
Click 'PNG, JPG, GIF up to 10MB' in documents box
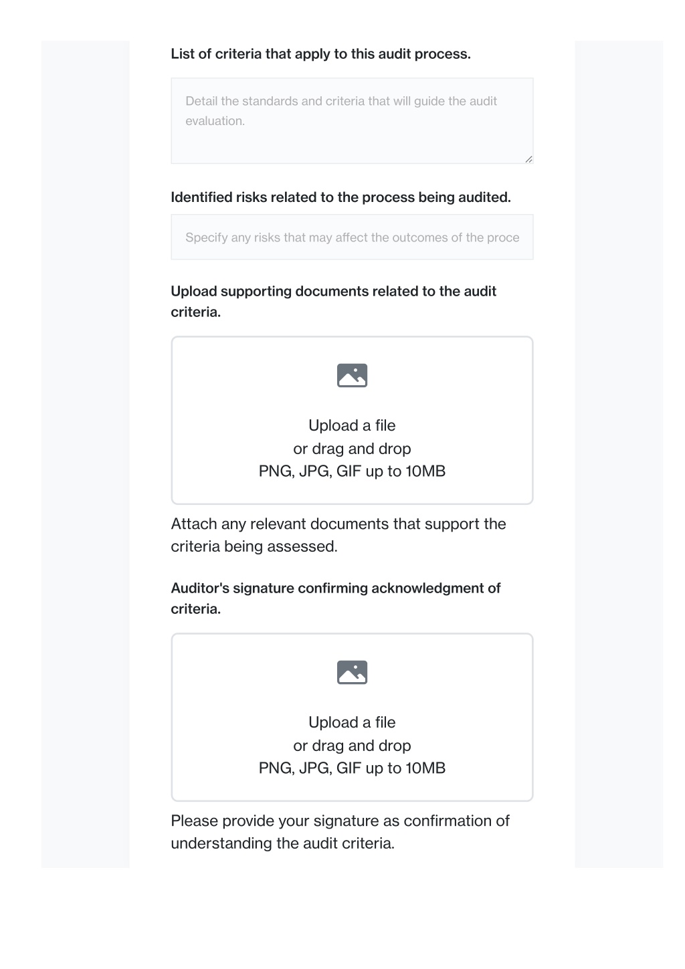[352, 471]
